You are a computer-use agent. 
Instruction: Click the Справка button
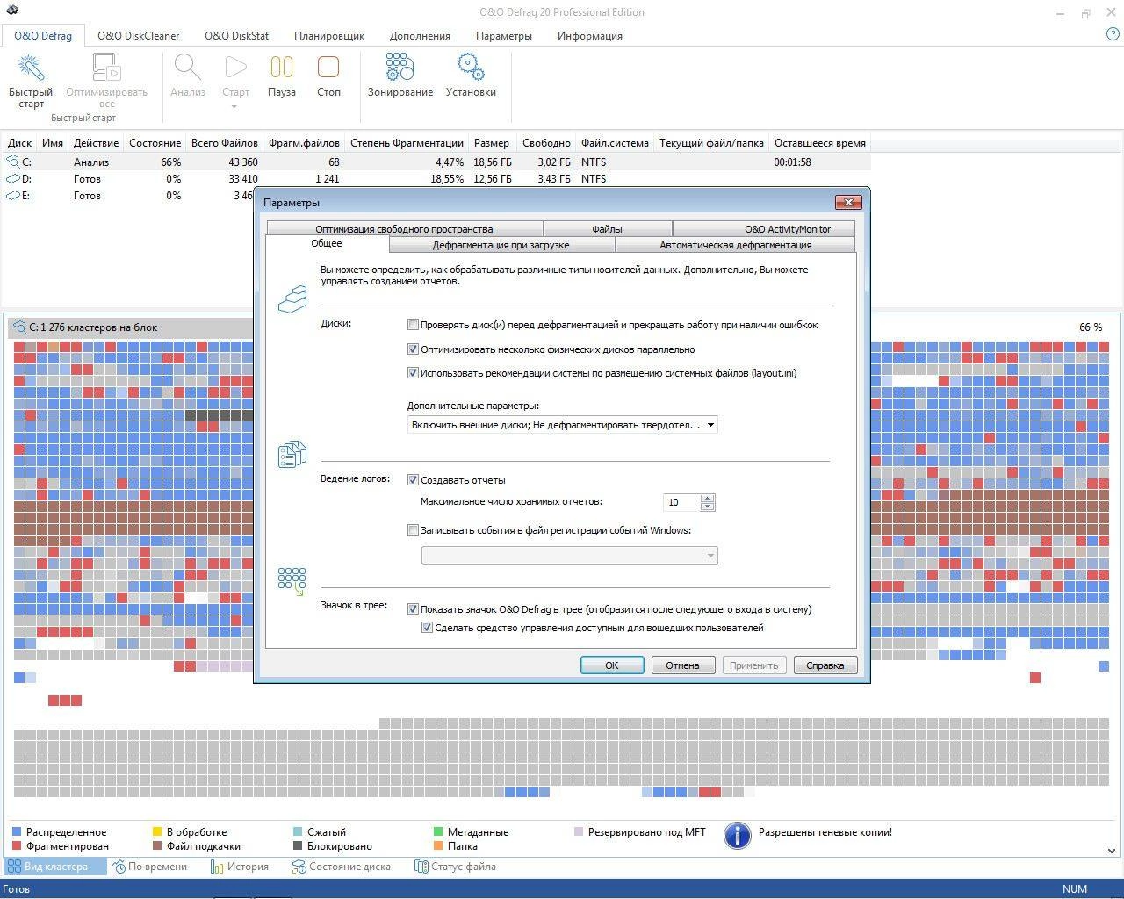[825, 665]
